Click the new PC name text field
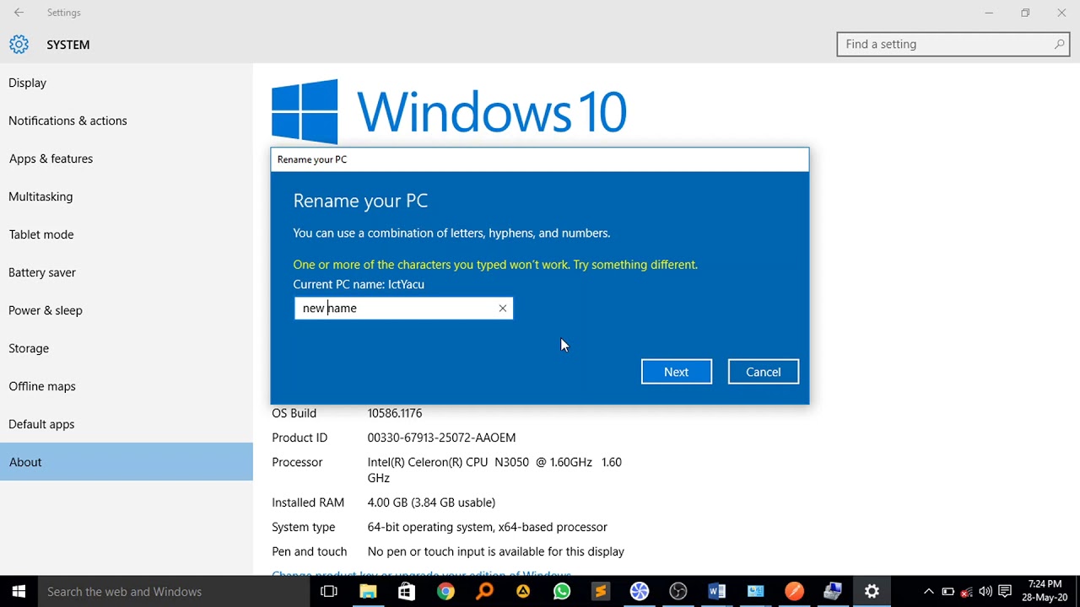 [x=403, y=309]
